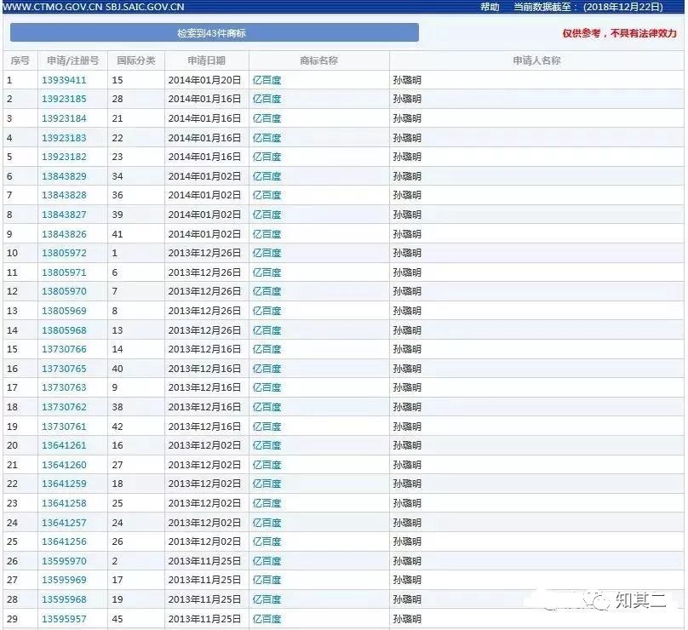Open registration number 13923185

64,100
